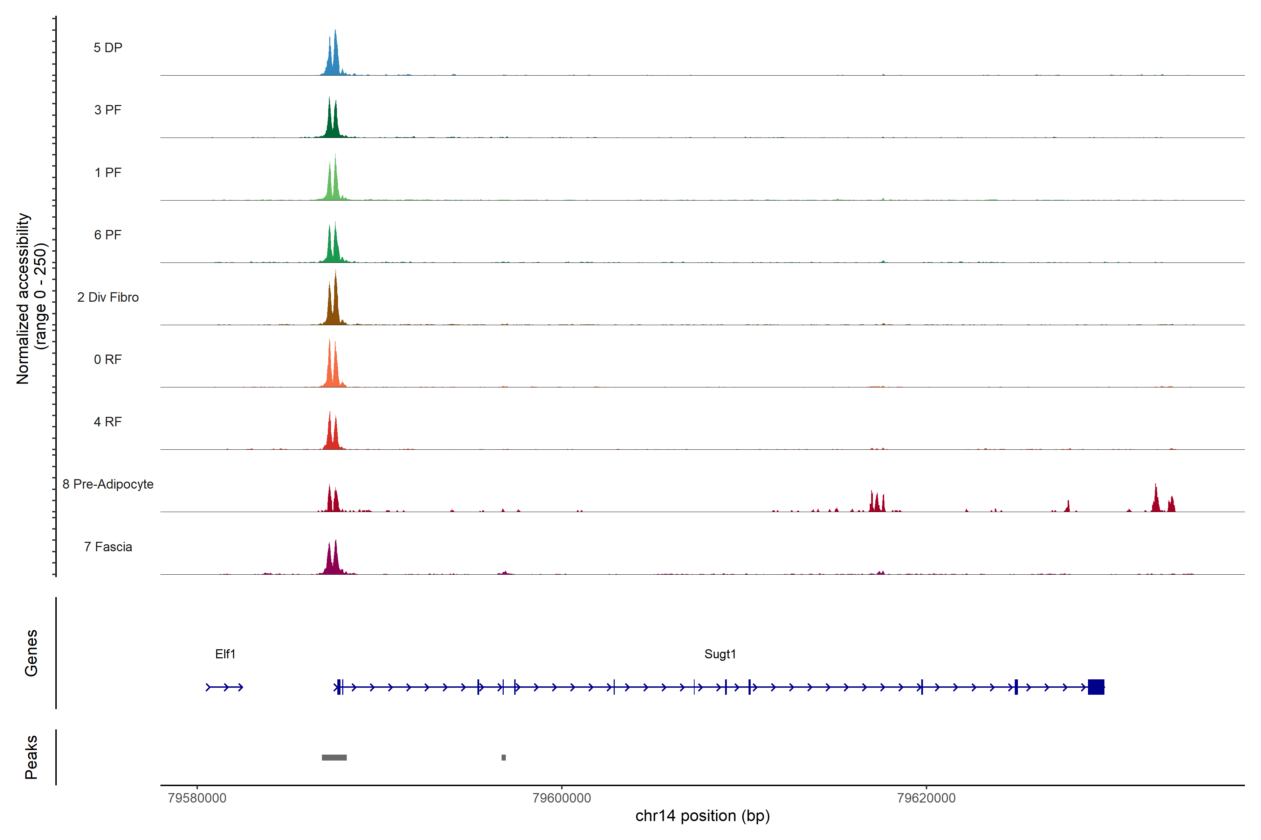This screenshot has width=1261, height=840.
Task: Click the Elf1 gene label
Action: [x=225, y=654]
